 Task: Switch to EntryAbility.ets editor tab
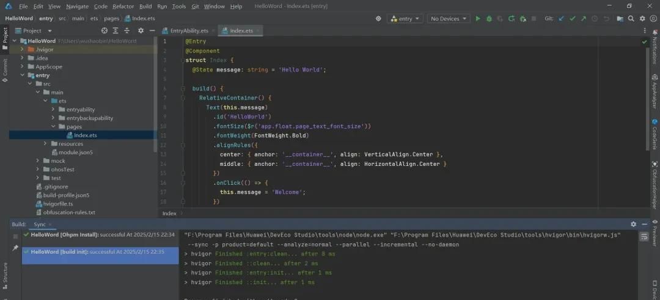pyautogui.click(x=188, y=30)
